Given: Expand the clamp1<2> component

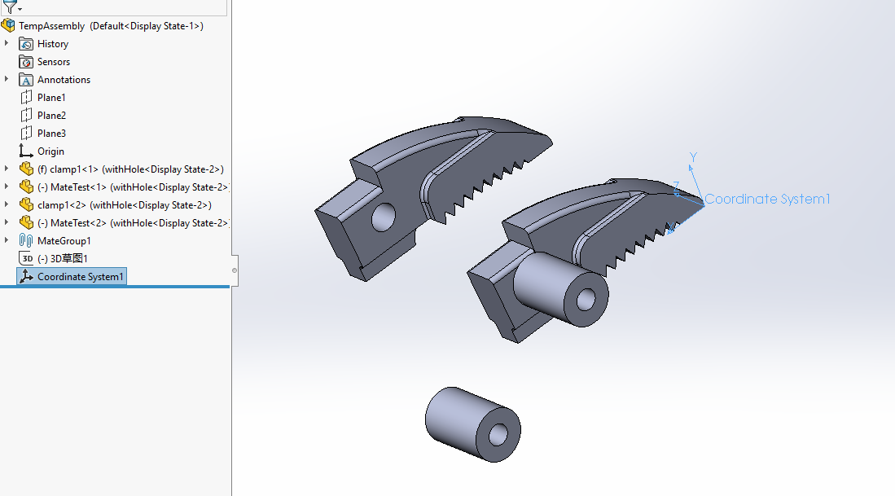Looking at the screenshot, I should (7, 204).
